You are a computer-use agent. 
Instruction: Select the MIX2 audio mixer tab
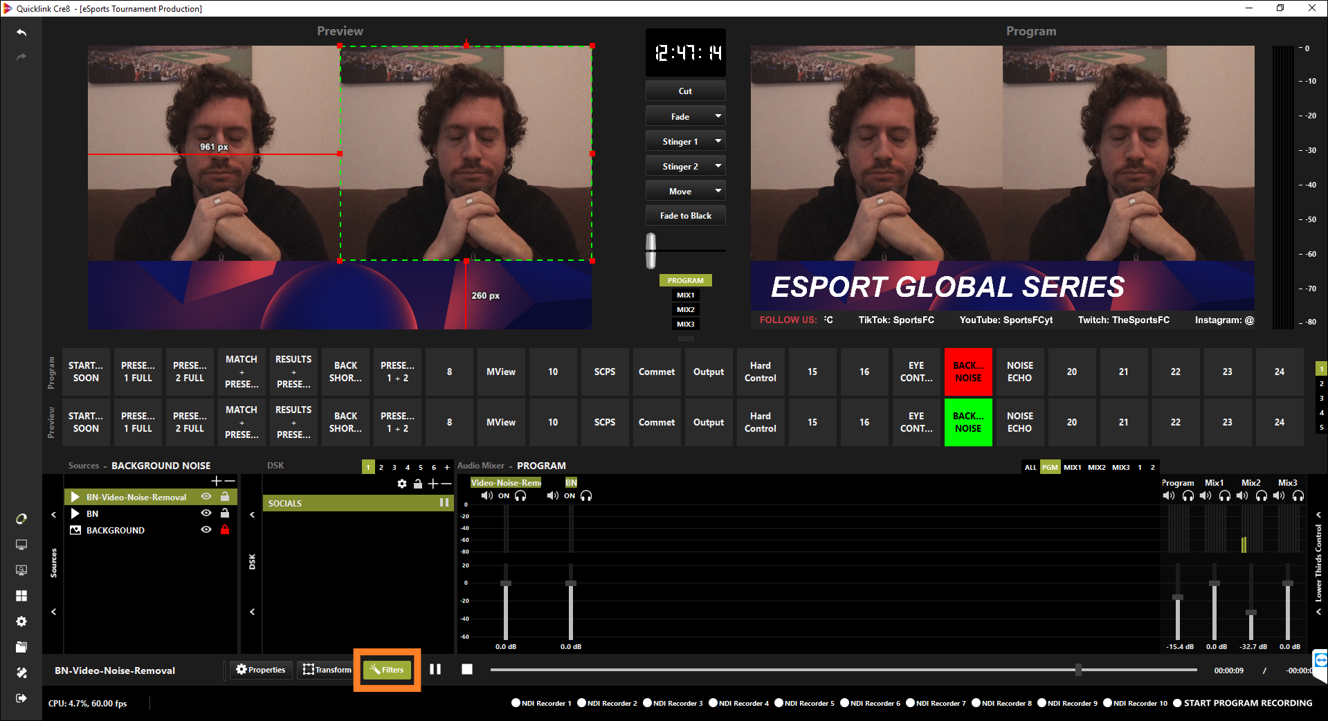pyautogui.click(x=1097, y=467)
